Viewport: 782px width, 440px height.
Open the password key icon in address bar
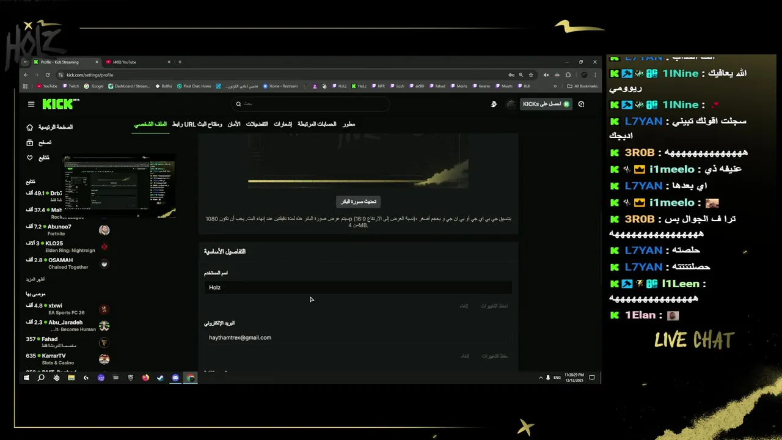(511, 75)
